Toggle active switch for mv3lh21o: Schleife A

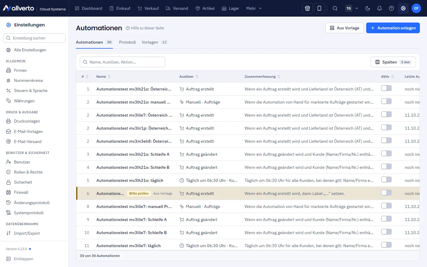tap(386, 153)
